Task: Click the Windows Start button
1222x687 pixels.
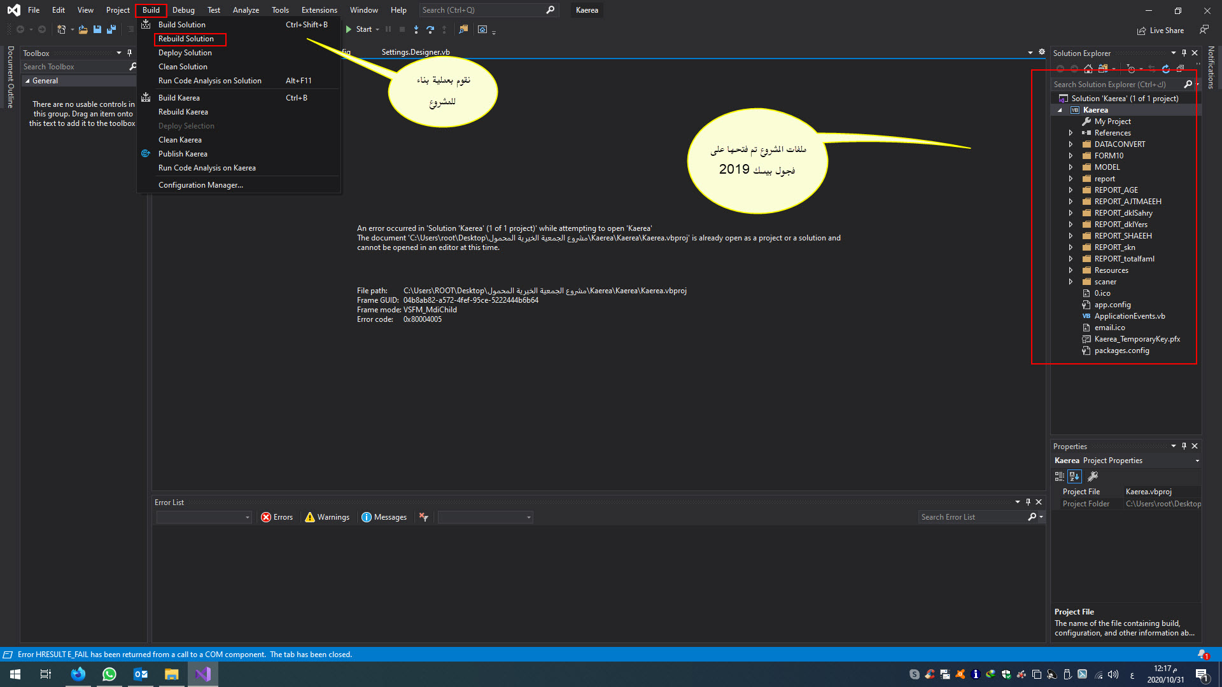Action: [15, 674]
